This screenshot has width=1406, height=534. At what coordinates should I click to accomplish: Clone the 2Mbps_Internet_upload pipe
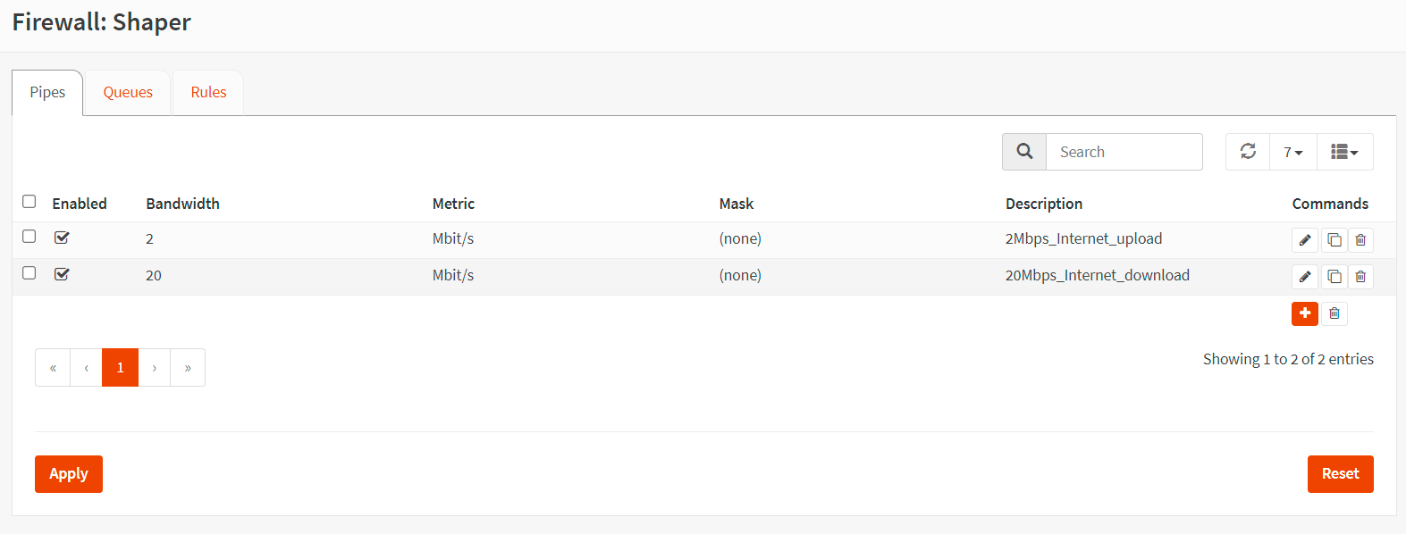1334,240
